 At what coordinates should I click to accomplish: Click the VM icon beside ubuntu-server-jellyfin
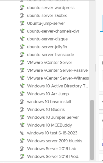pyautogui.click(x=22, y=47)
